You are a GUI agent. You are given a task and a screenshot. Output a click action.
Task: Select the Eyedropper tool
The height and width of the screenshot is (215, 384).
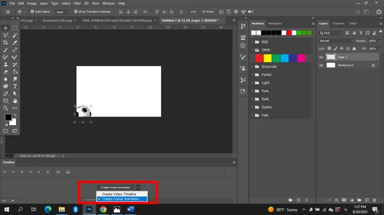pos(15,43)
